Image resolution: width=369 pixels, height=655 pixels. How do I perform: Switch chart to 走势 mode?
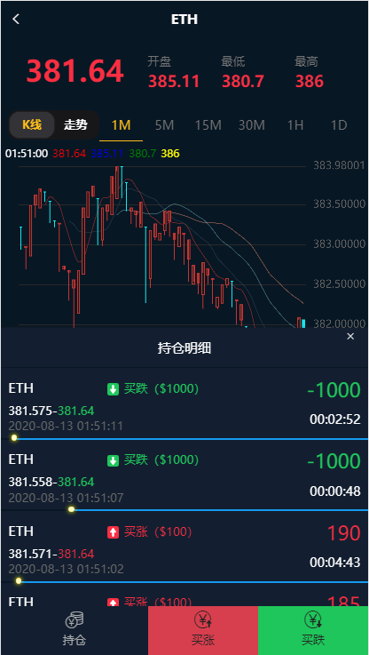pos(76,125)
